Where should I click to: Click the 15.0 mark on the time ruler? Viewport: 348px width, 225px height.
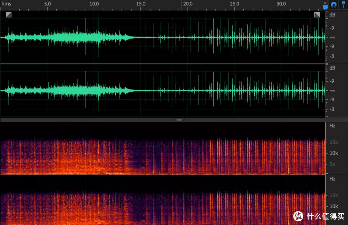click(141, 4)
